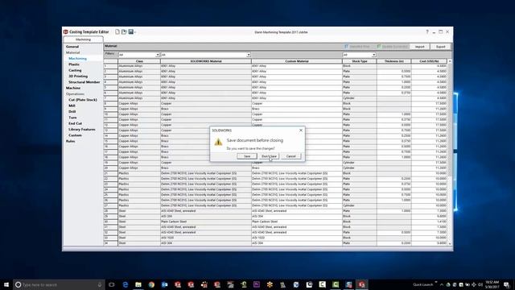Select the Machining tab at top

pos(83,39)
